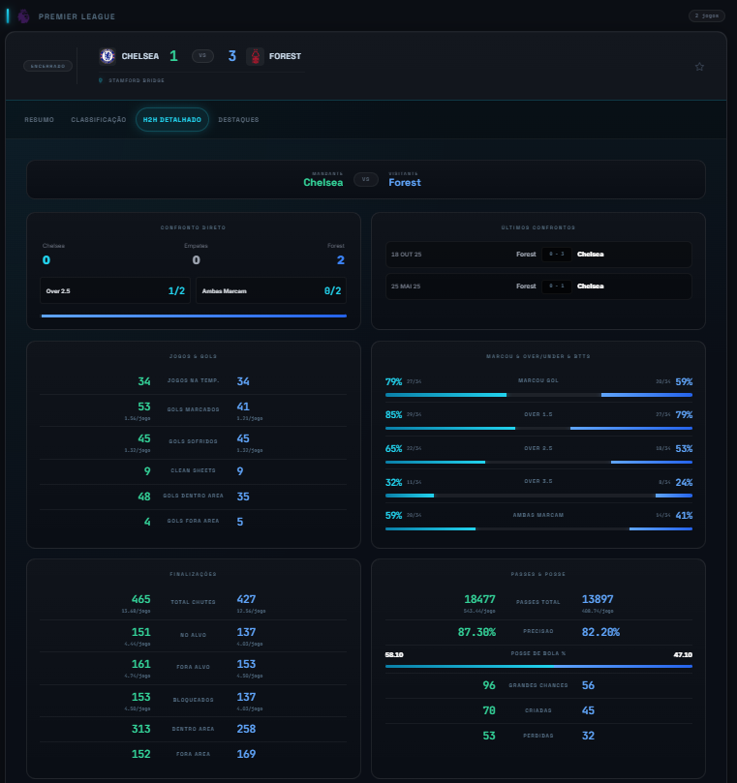This screenshot has width=737, height=783.
Task: Click Chelsea's Criadas value 70
Action: pos(489,710)
